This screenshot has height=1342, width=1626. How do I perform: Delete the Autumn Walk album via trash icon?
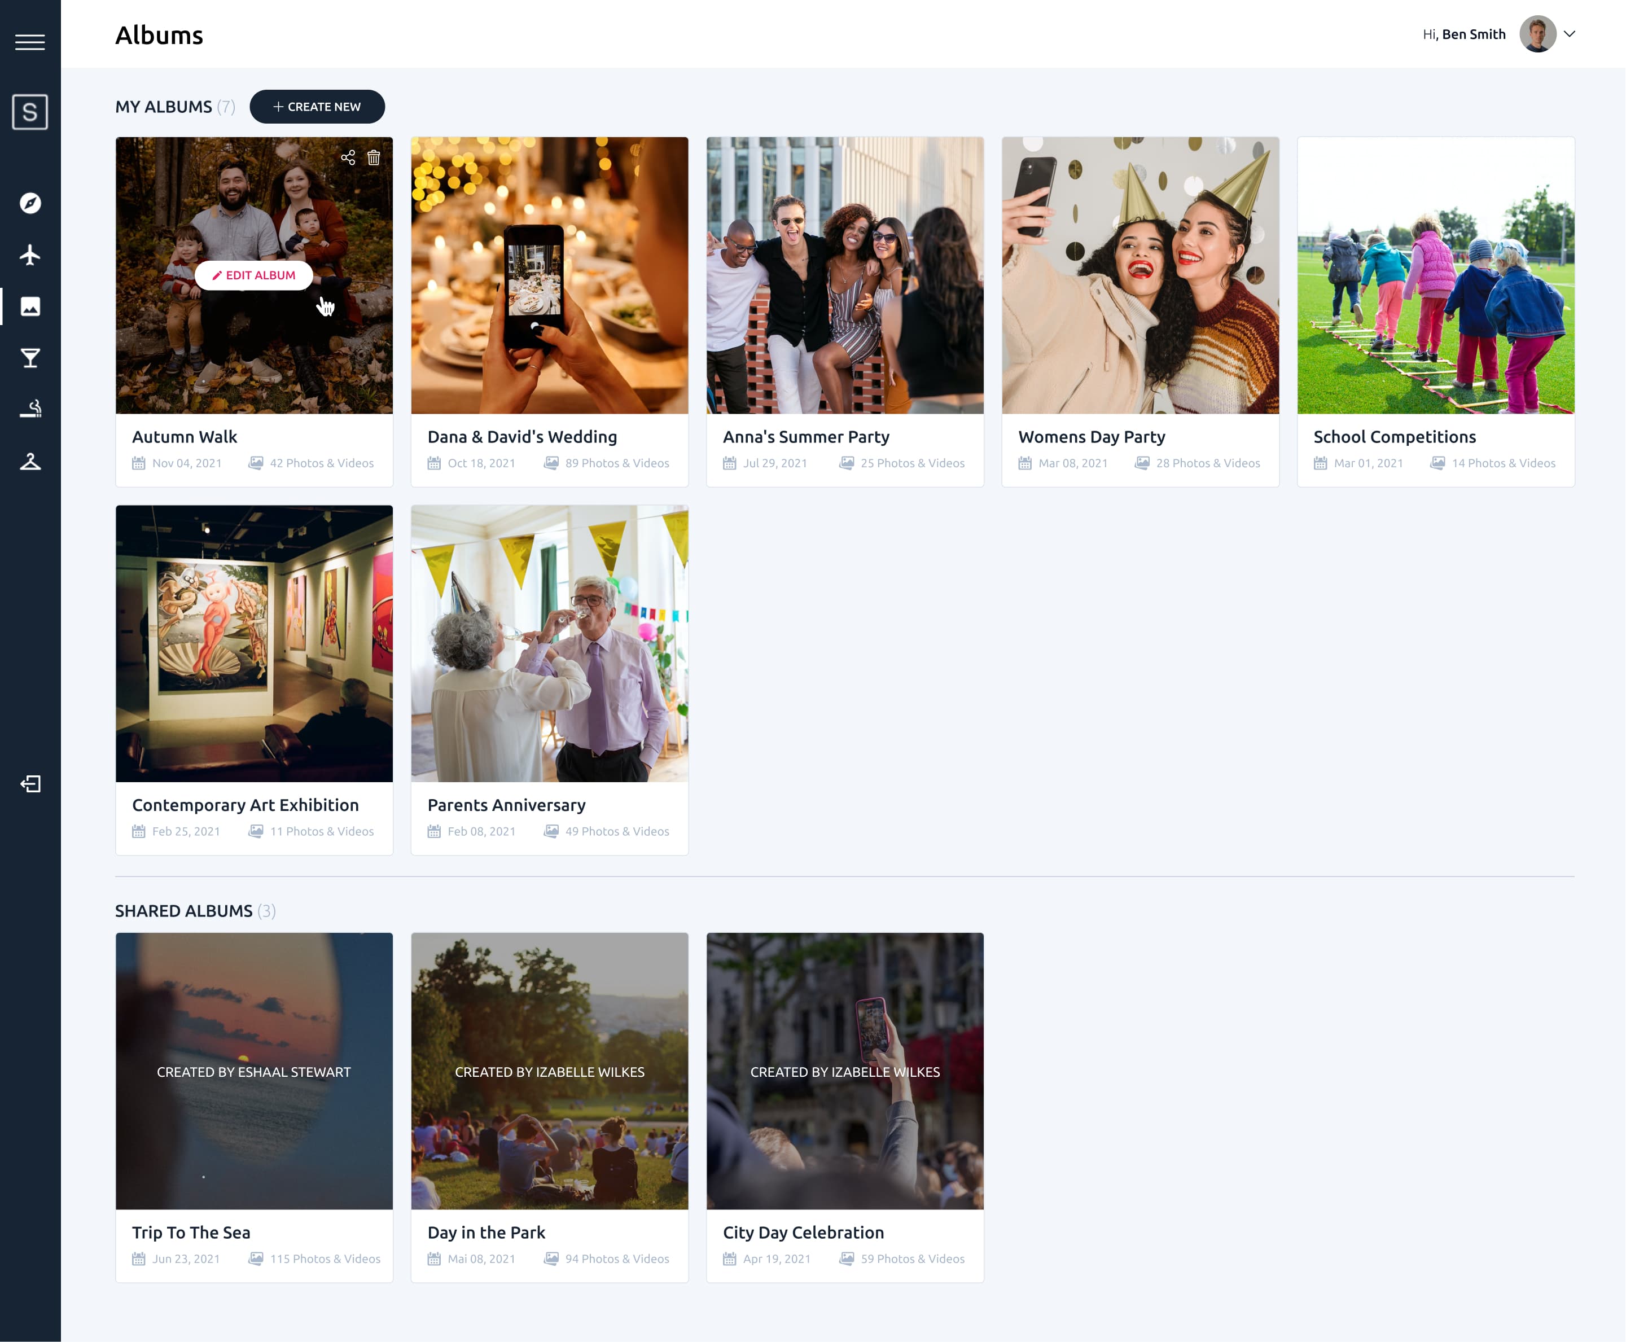tap(374, 157)
